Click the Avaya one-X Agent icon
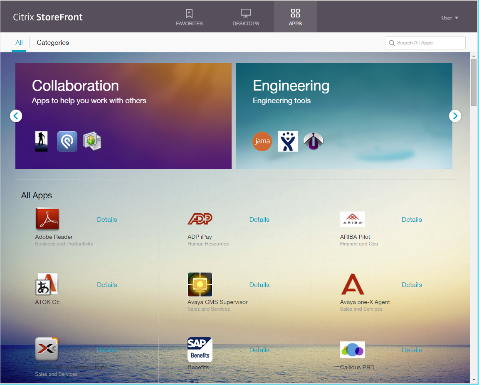Image resolution: width=479 pixels, height=385 pixels. (x=352, y=284)
